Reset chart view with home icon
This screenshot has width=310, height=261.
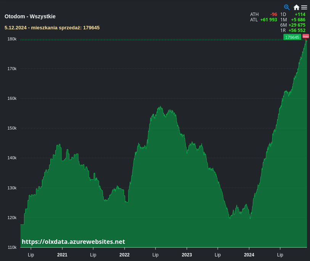pos(296,7)
